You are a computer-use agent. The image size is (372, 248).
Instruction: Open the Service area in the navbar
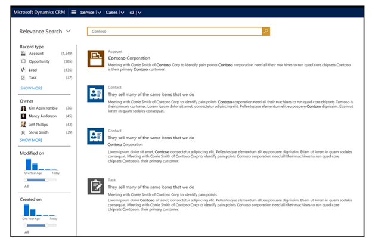87,13
